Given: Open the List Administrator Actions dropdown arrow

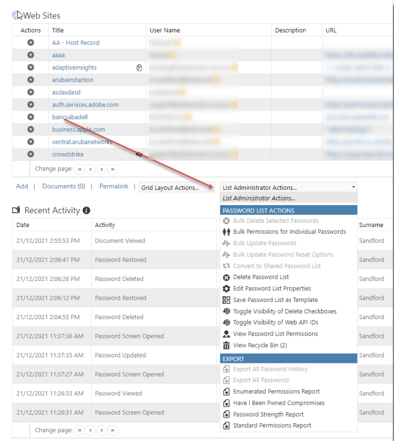Looking at the screenshot, I should [x=354, y=187].
